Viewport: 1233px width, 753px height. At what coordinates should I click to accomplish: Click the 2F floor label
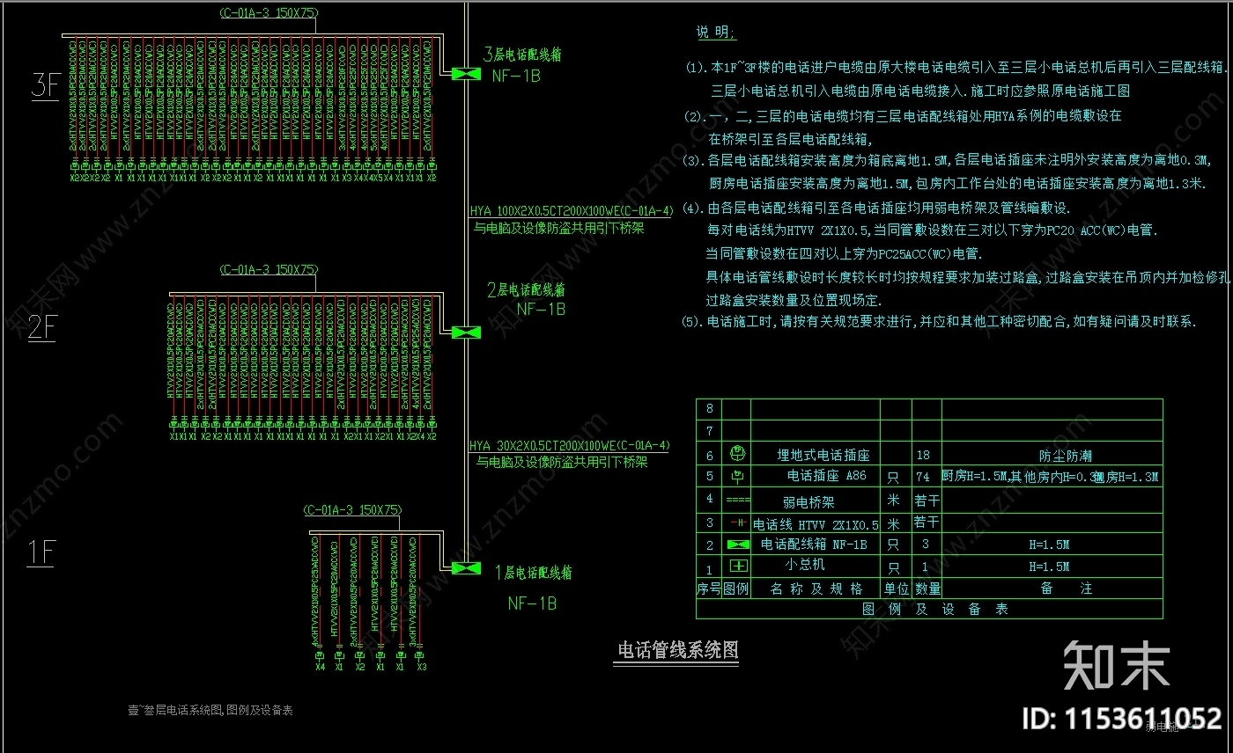[43, 328]
